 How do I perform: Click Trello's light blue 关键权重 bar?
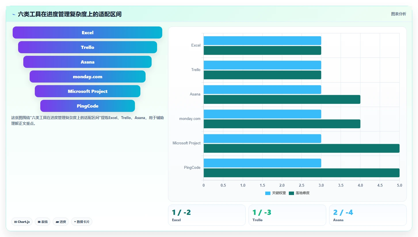262,65
